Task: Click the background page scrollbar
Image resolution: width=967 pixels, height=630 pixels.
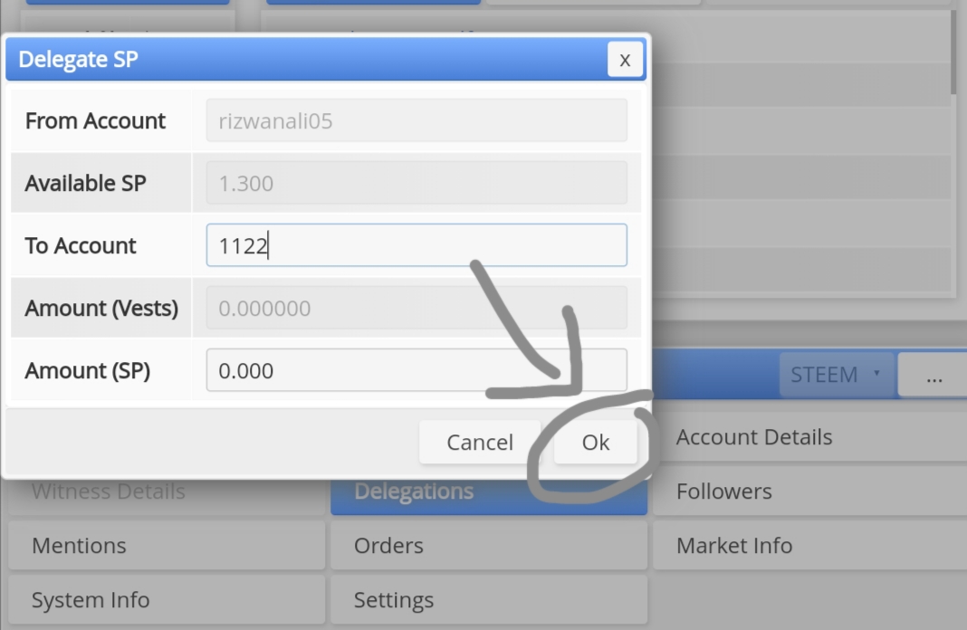Action: [953, 52]
